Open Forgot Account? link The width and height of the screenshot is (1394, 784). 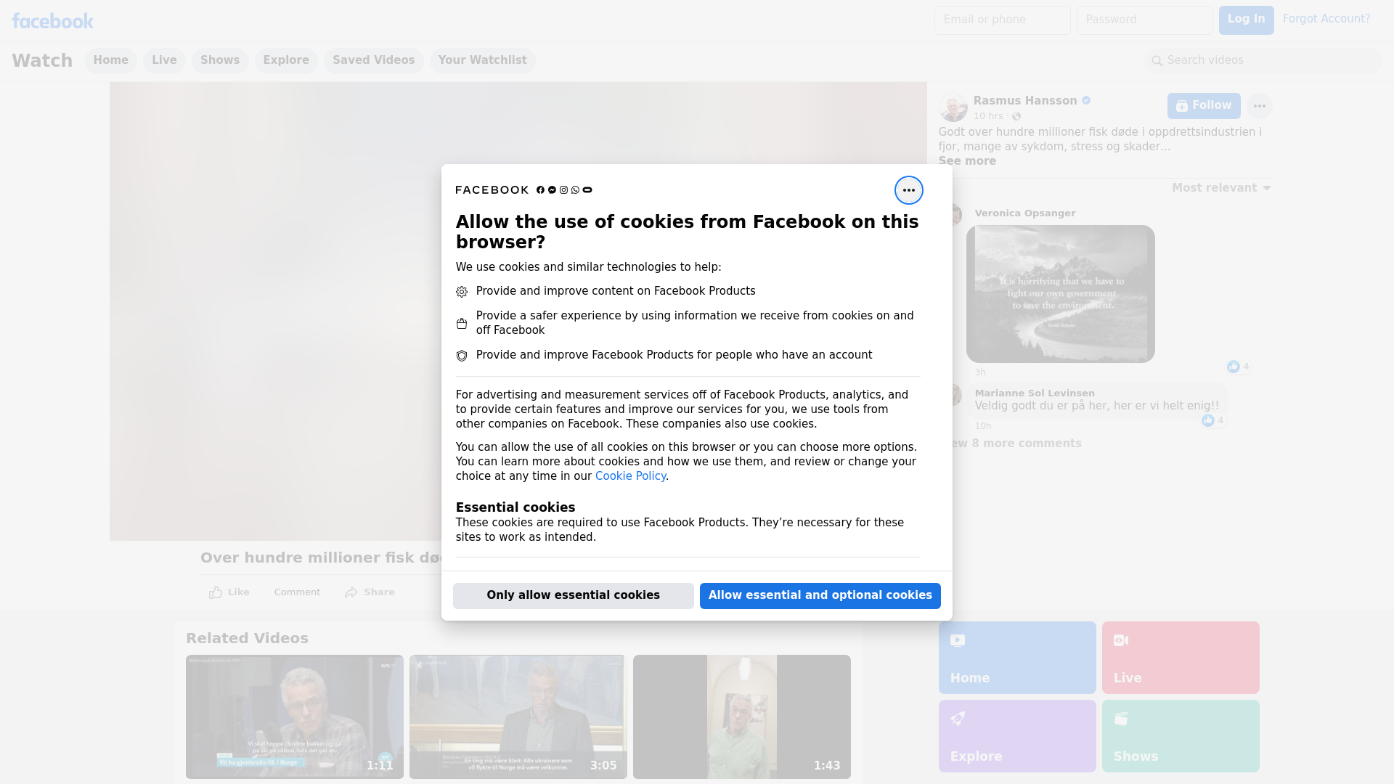click(x=1326, y=19)
